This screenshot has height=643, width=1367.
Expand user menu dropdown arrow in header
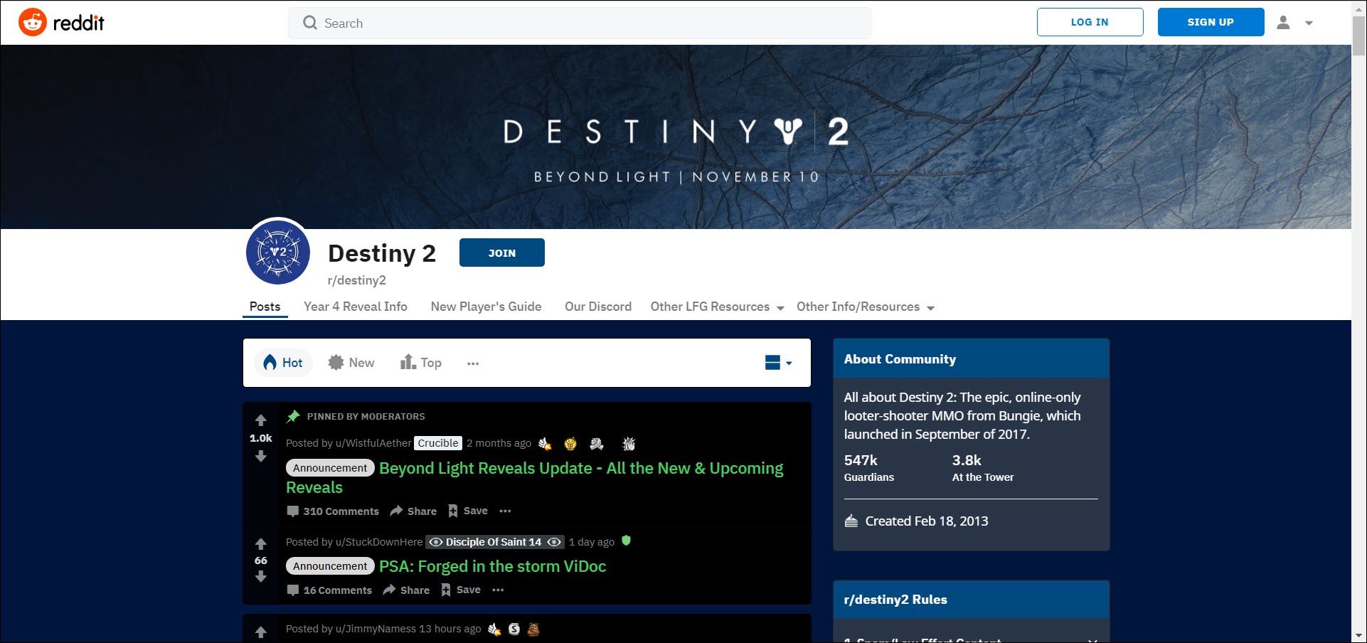(1309, 23)
